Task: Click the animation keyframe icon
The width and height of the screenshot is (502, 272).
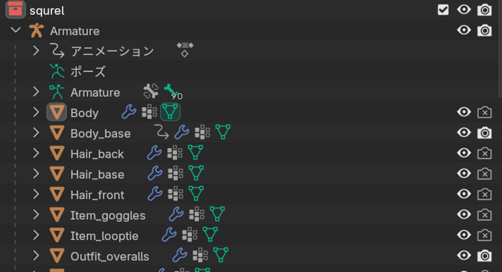Action: [x=185, y=50]
